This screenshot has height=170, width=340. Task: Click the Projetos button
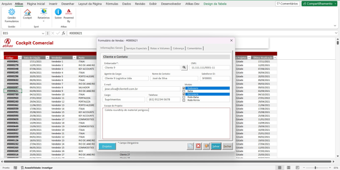point(107,146)
